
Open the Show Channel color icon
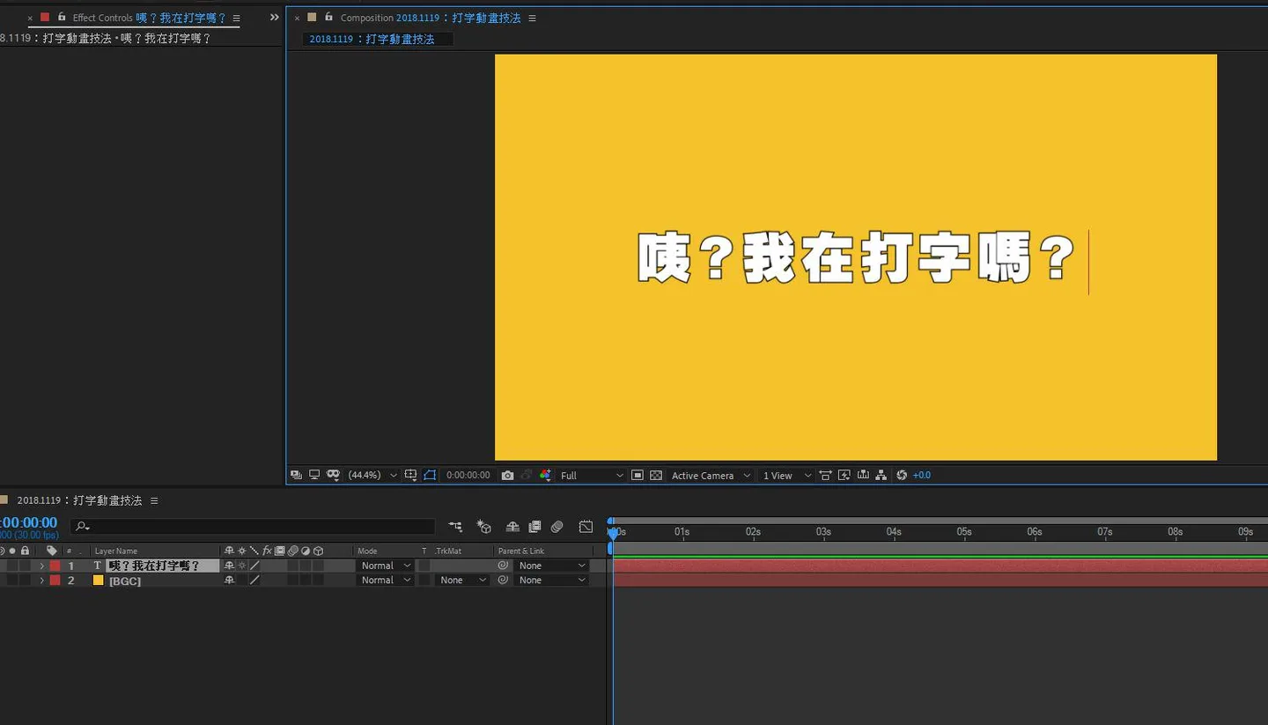(546, 475)
